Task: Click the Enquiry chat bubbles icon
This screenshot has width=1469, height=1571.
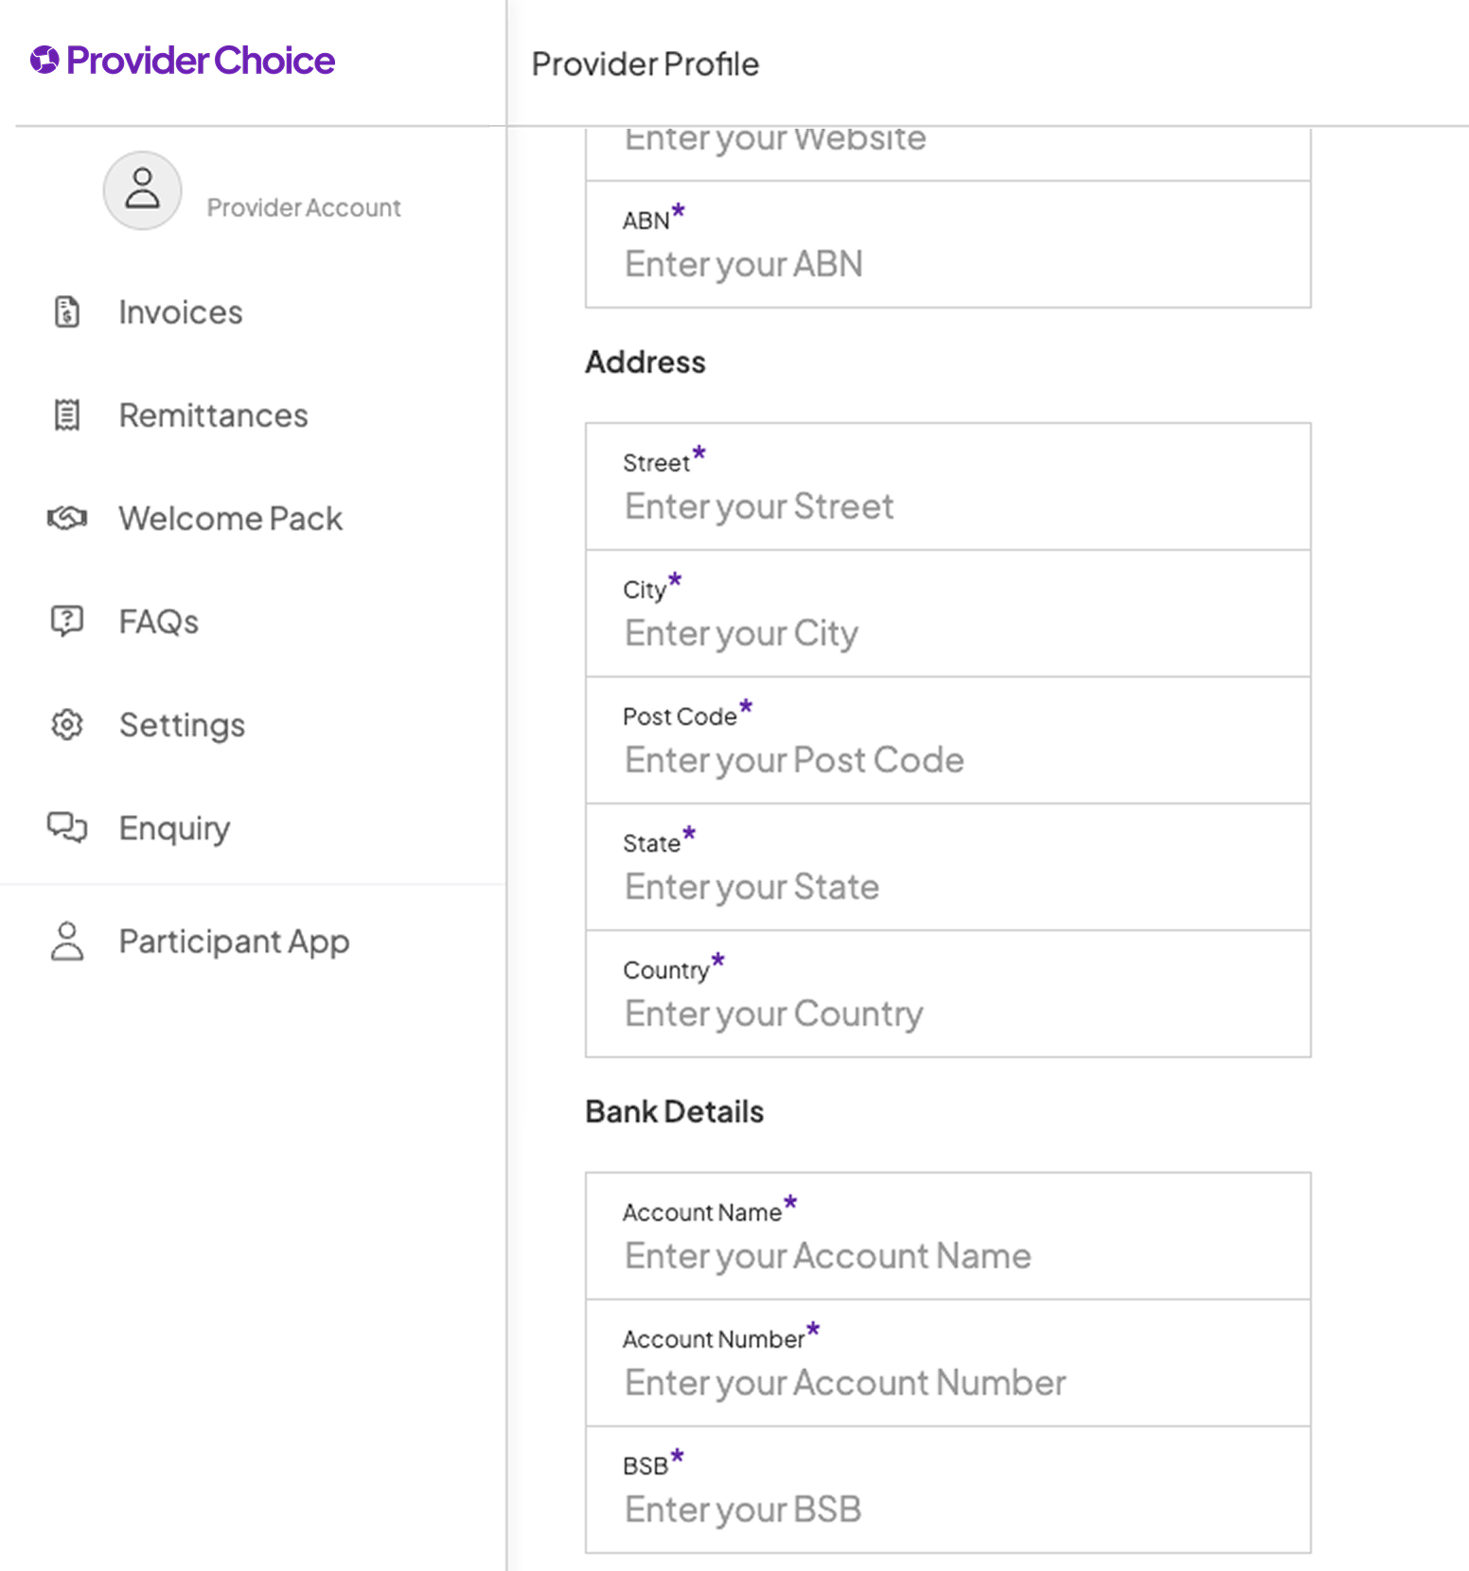Action: pyautogui.click(x=67, y=827)
